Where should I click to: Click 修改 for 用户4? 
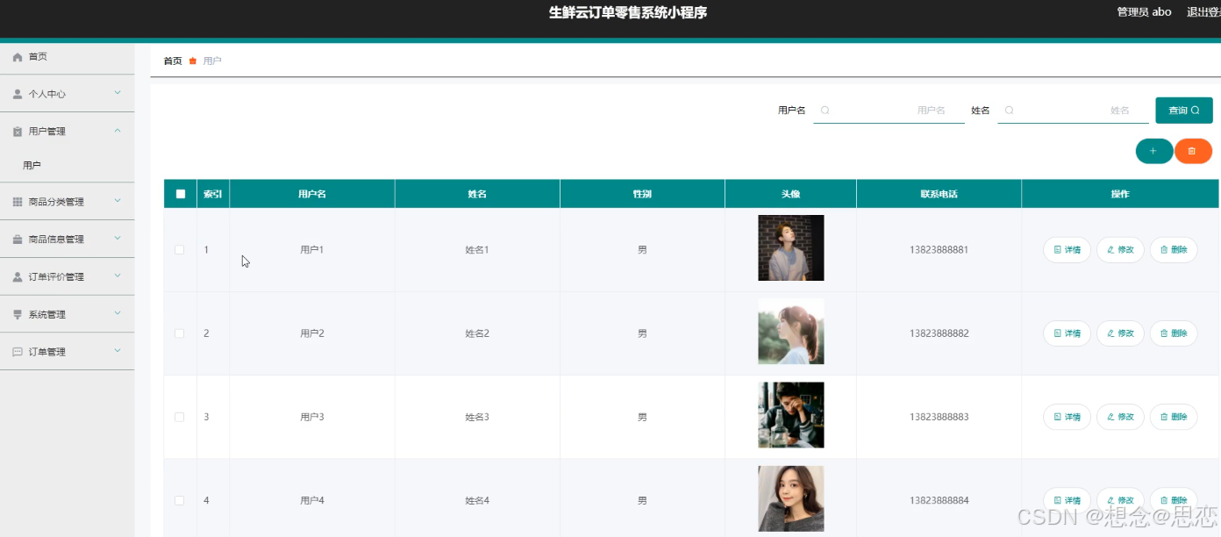(1120, 500)
